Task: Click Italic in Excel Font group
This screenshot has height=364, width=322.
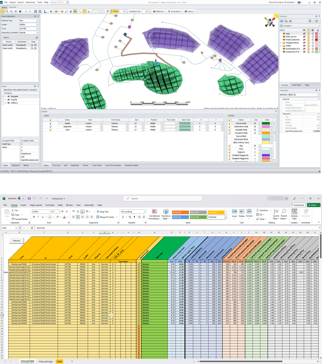Action: [38, 217]
